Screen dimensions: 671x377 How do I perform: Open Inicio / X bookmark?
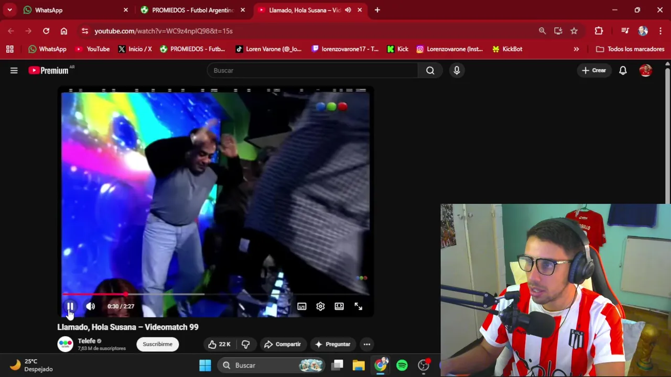coord(135,49)
